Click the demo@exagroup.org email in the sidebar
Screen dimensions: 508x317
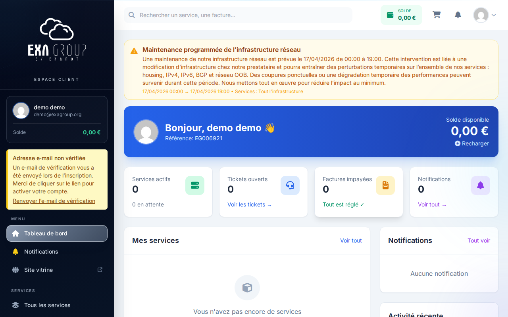coord(58,115)
